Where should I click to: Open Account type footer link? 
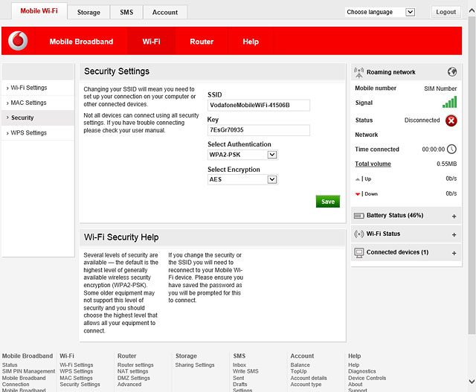(x=306, y=385)
